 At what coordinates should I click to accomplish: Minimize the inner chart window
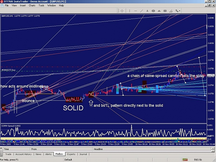click(x=206, y=6)
